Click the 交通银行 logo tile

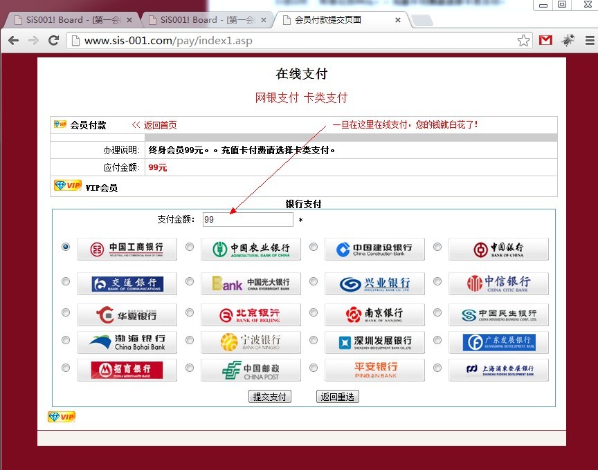[x=127, y=283]
